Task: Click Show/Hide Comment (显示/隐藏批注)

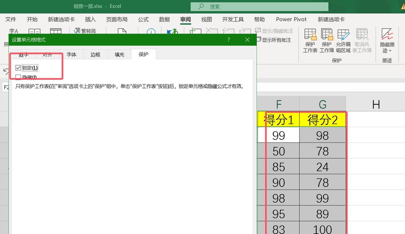Action: click(x=274, y=31)
